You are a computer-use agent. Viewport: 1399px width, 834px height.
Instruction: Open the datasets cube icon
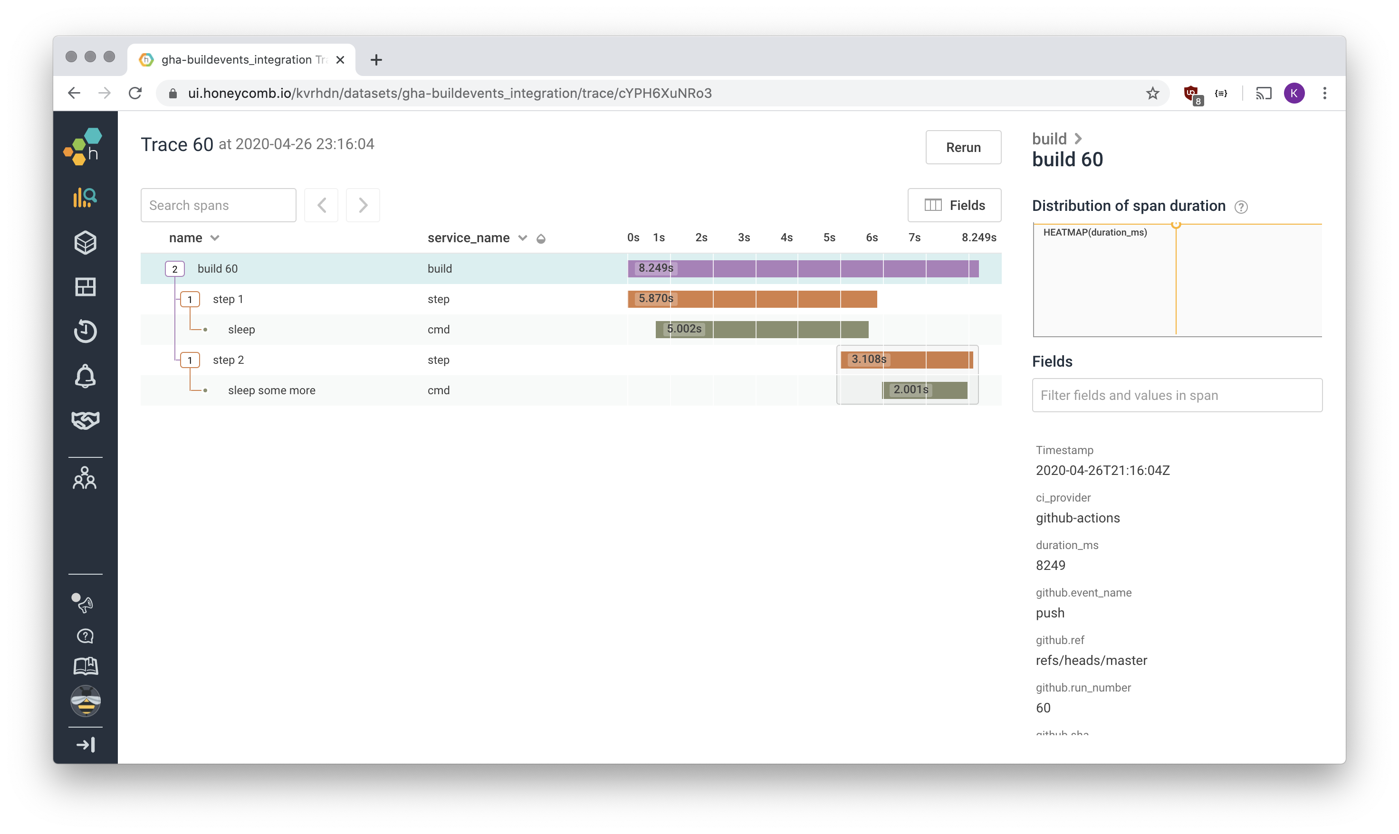pyautogui.click(x=85, y=243)
